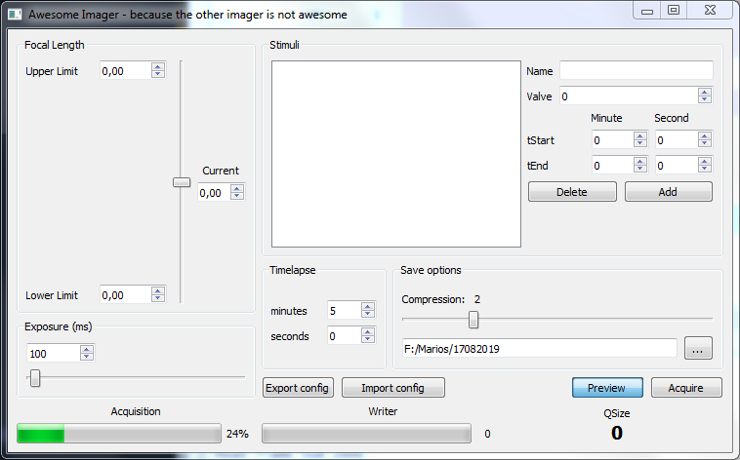
Task: Click the Current focal value field
Action: [x=214, y=192]
